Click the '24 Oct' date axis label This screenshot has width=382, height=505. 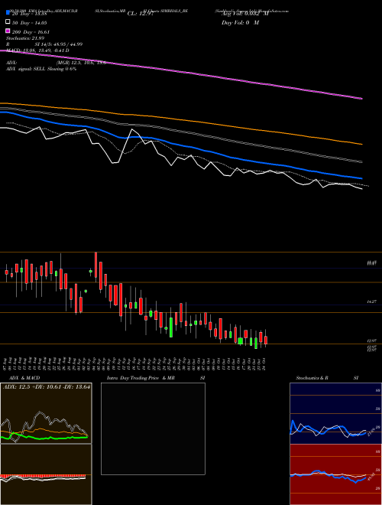266,363
